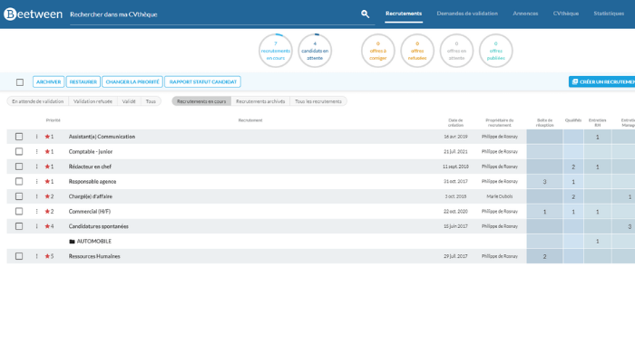Click the 'offres à corriger' circle indicator
This screenshot has width=635, height=362.
point(377,51)
